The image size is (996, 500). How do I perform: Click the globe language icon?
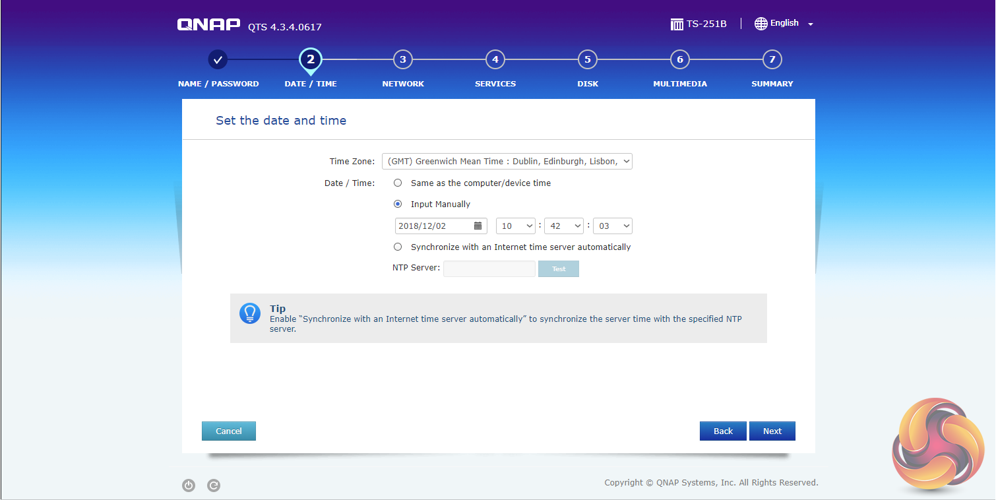click(x=761, y=24)
